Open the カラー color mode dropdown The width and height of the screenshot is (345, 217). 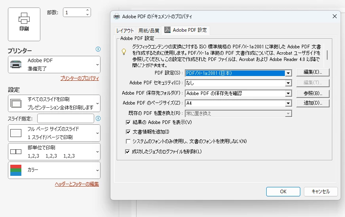coord(54,170)
